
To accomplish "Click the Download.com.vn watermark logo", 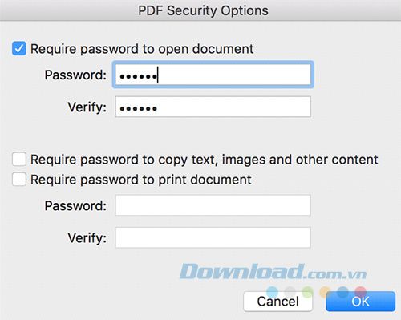I will [x=273, y=272].
